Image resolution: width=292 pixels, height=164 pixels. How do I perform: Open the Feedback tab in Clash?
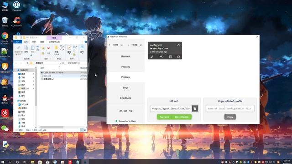[x=126, y=98]
